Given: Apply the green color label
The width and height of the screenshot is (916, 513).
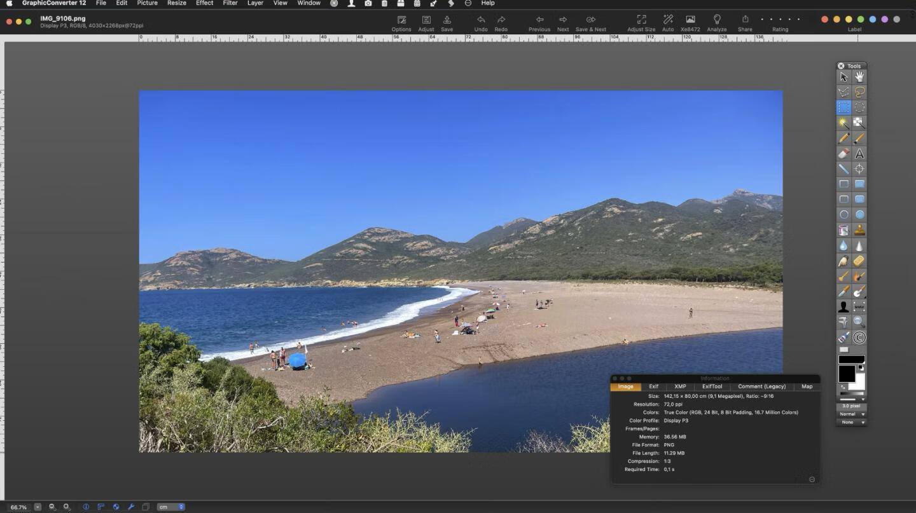Looking at the screenshot, I should click(x=861, y=19).
